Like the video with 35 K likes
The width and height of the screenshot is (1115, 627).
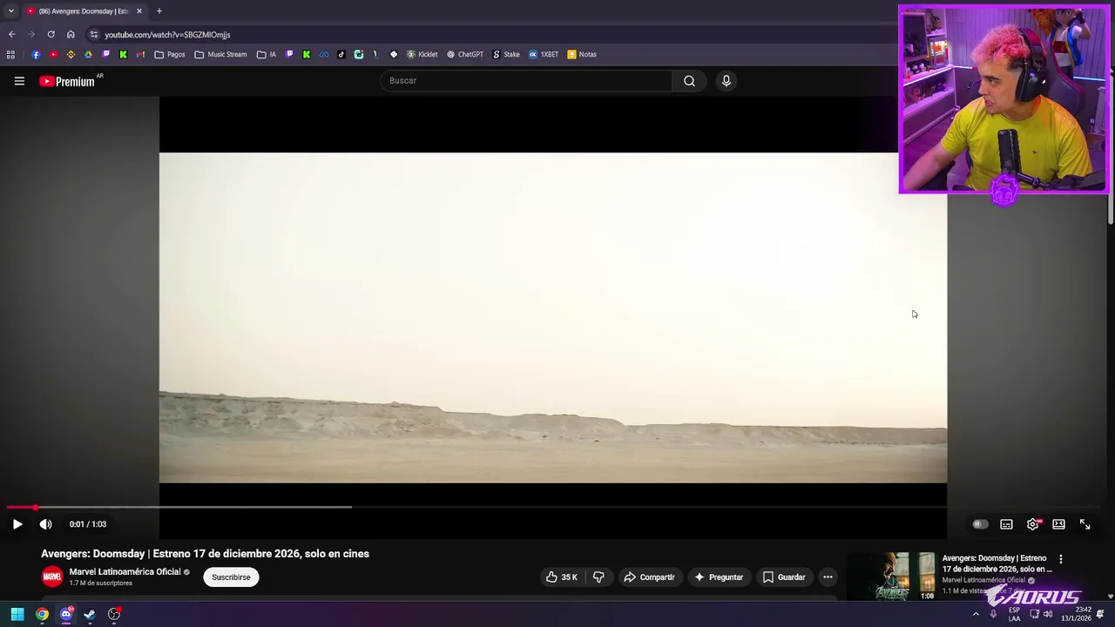pos(561,577)
